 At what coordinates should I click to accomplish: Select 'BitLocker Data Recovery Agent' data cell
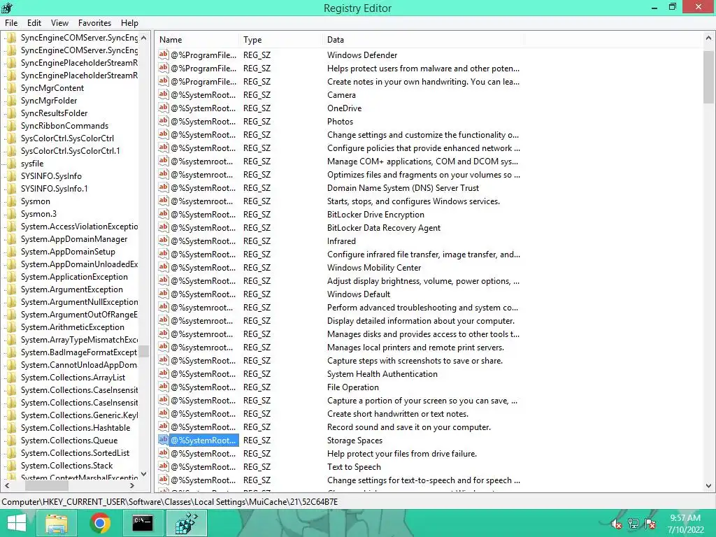[384, 227]
